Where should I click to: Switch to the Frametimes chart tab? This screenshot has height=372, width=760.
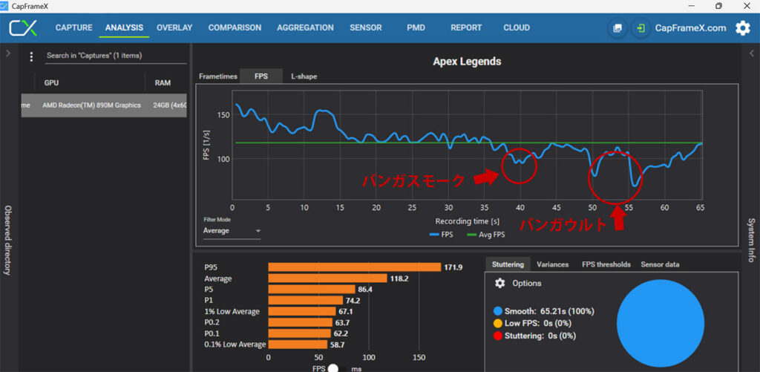[x=218, y=76]
